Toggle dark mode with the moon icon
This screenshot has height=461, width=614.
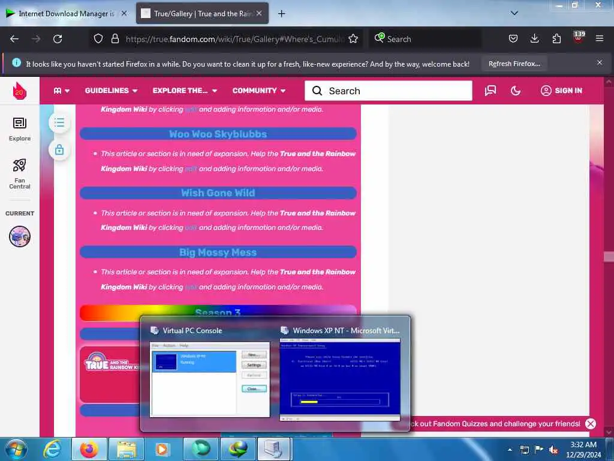point(516,91)
